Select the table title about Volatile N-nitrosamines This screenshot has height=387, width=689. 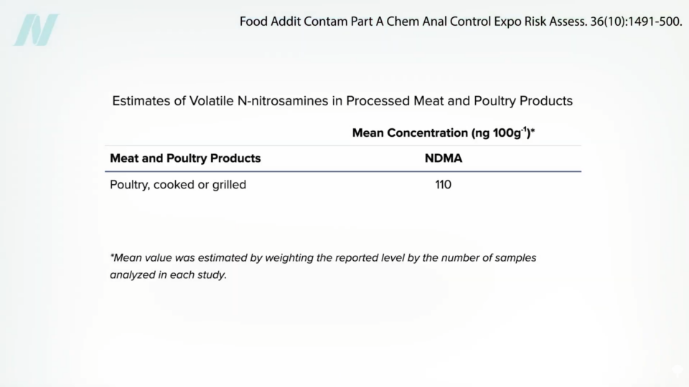(342, 101)
